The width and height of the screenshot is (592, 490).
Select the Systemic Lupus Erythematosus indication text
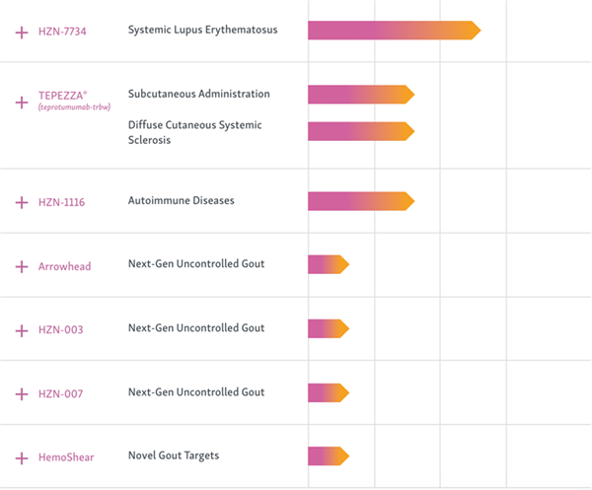202,30
